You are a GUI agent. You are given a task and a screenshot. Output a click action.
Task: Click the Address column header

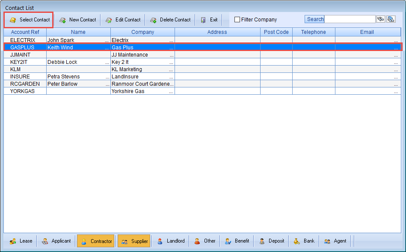tap(217, 32)
